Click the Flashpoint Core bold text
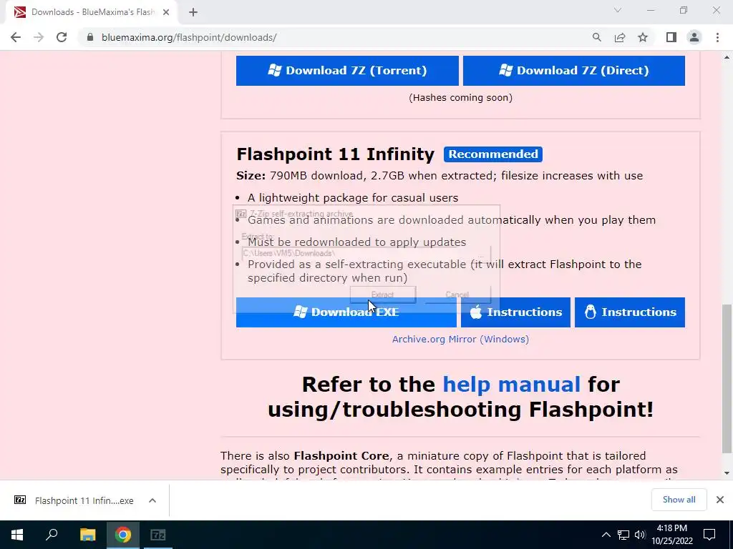The image size is (733, 549). [x=341, y=455]
